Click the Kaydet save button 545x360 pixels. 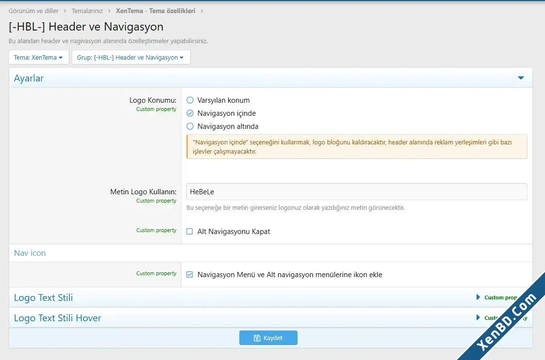click(x=268, y=338)
